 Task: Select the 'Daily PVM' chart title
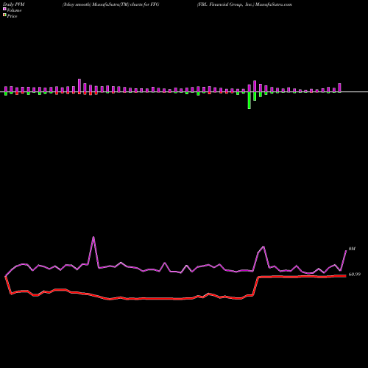(14, 4)
